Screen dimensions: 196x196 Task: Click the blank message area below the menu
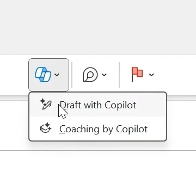[x=98, y=173]
